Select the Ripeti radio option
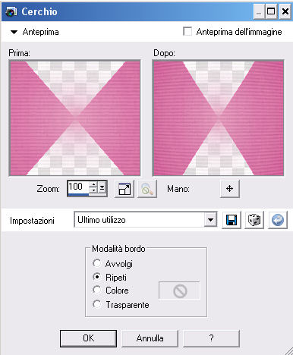This screenshot has height=355, width=293. click(97, 277)
